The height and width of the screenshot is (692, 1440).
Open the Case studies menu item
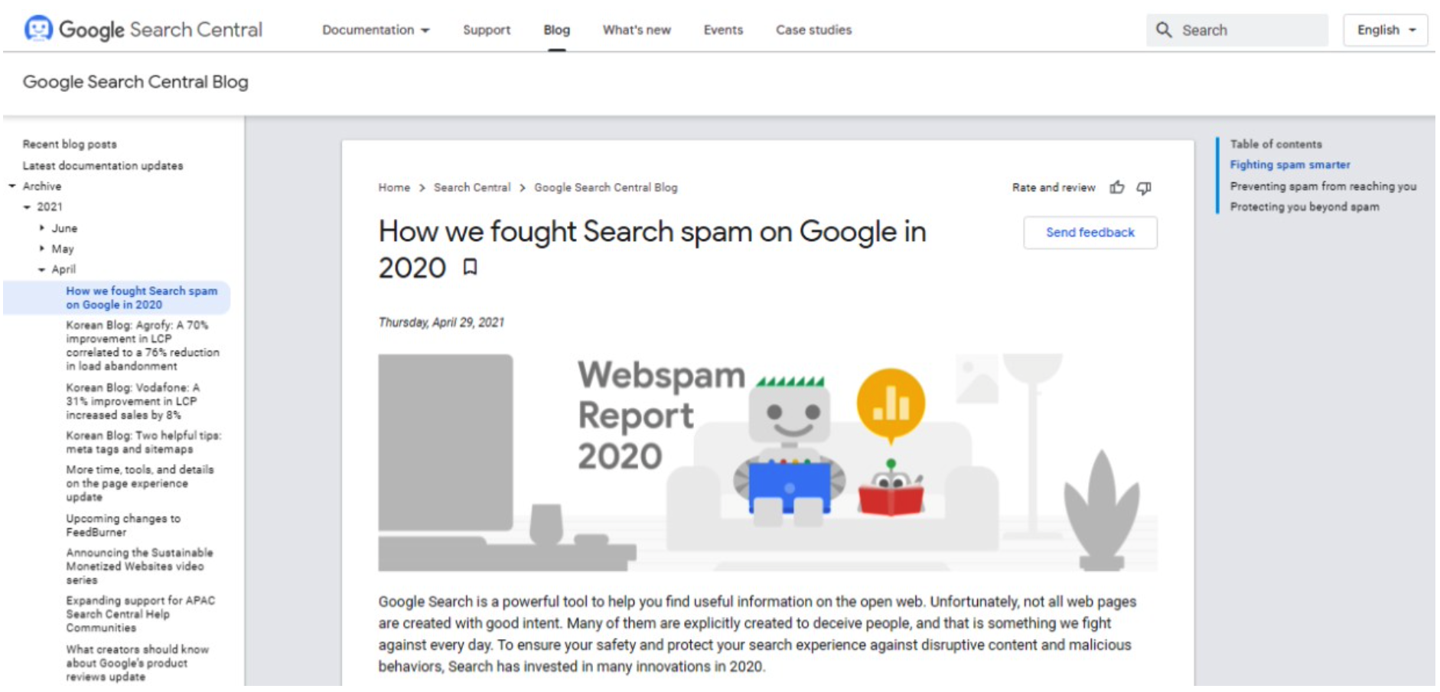pyautogui.click(x=813, y=30)
